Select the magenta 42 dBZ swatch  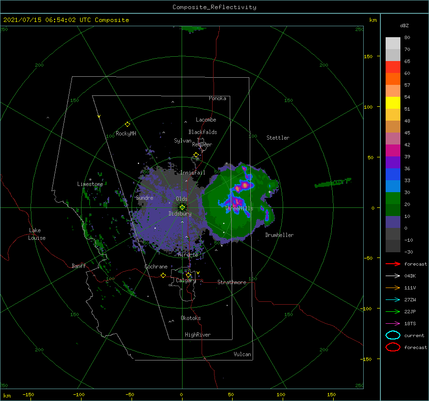(x=393, y=150)
